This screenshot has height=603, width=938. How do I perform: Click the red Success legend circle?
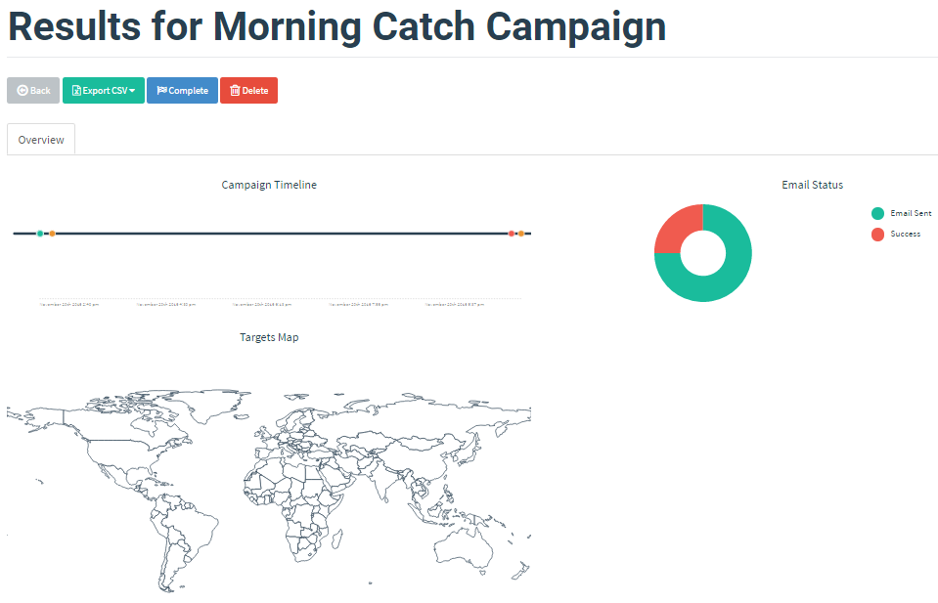tap(877, 234)
